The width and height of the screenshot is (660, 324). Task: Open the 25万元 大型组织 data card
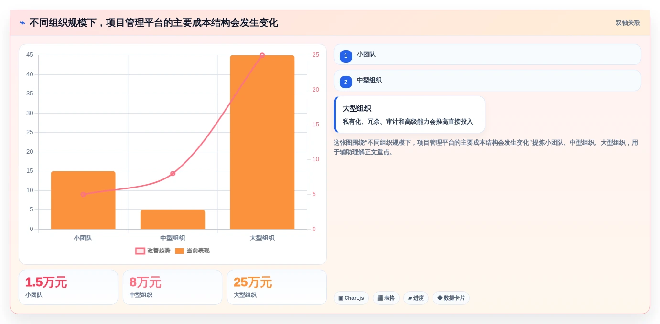pos(277,287)
